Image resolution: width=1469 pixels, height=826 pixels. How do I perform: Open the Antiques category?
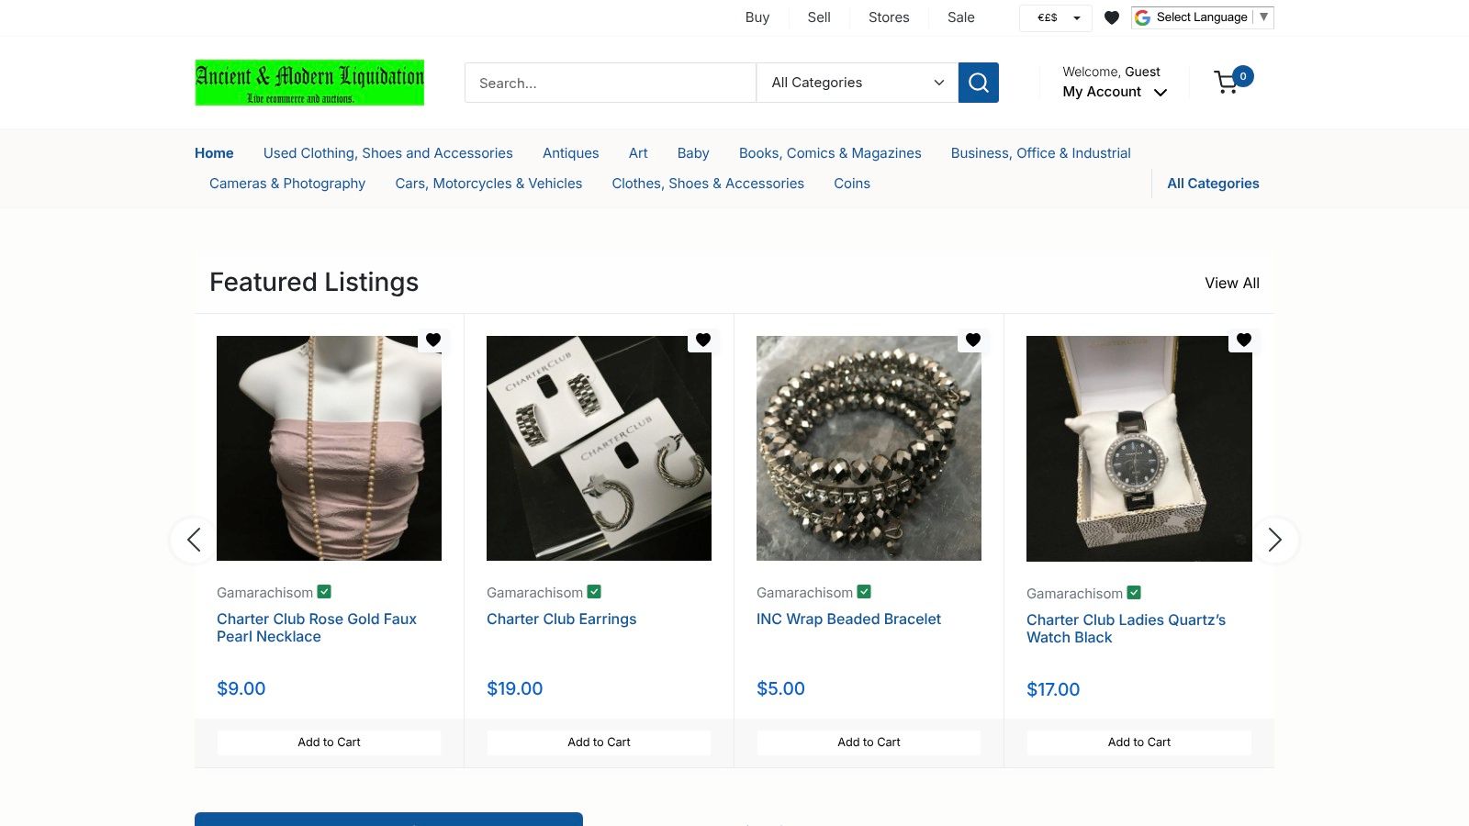pos(571,153)
